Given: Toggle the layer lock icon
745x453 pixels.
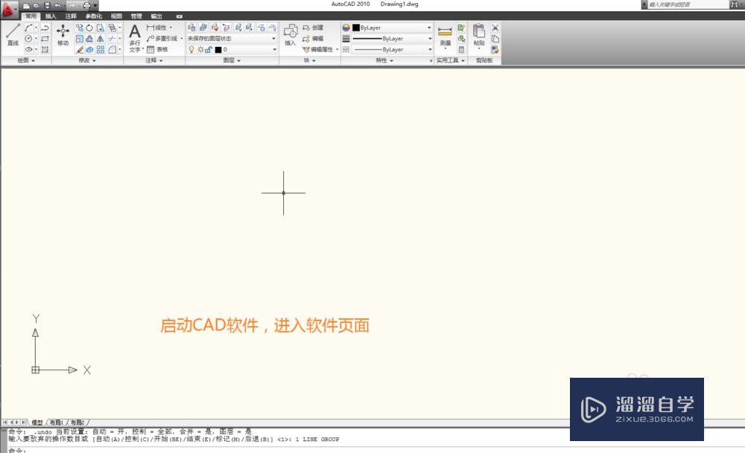Looking at the screenshot, I should pyautogui.click(x=207, y=49).
